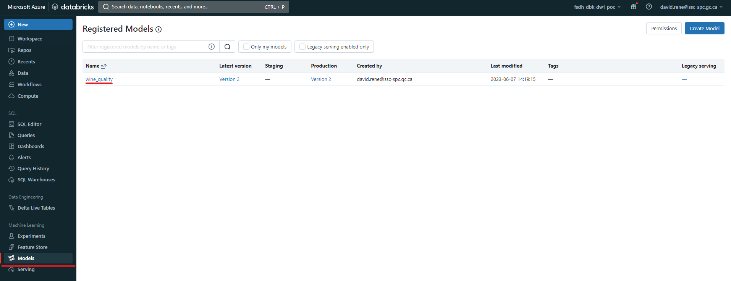Viewport: 731px width, 281px height.
Task: Click the Databricks logo in header
Action: pyautogui.click(x=73, y=7)
